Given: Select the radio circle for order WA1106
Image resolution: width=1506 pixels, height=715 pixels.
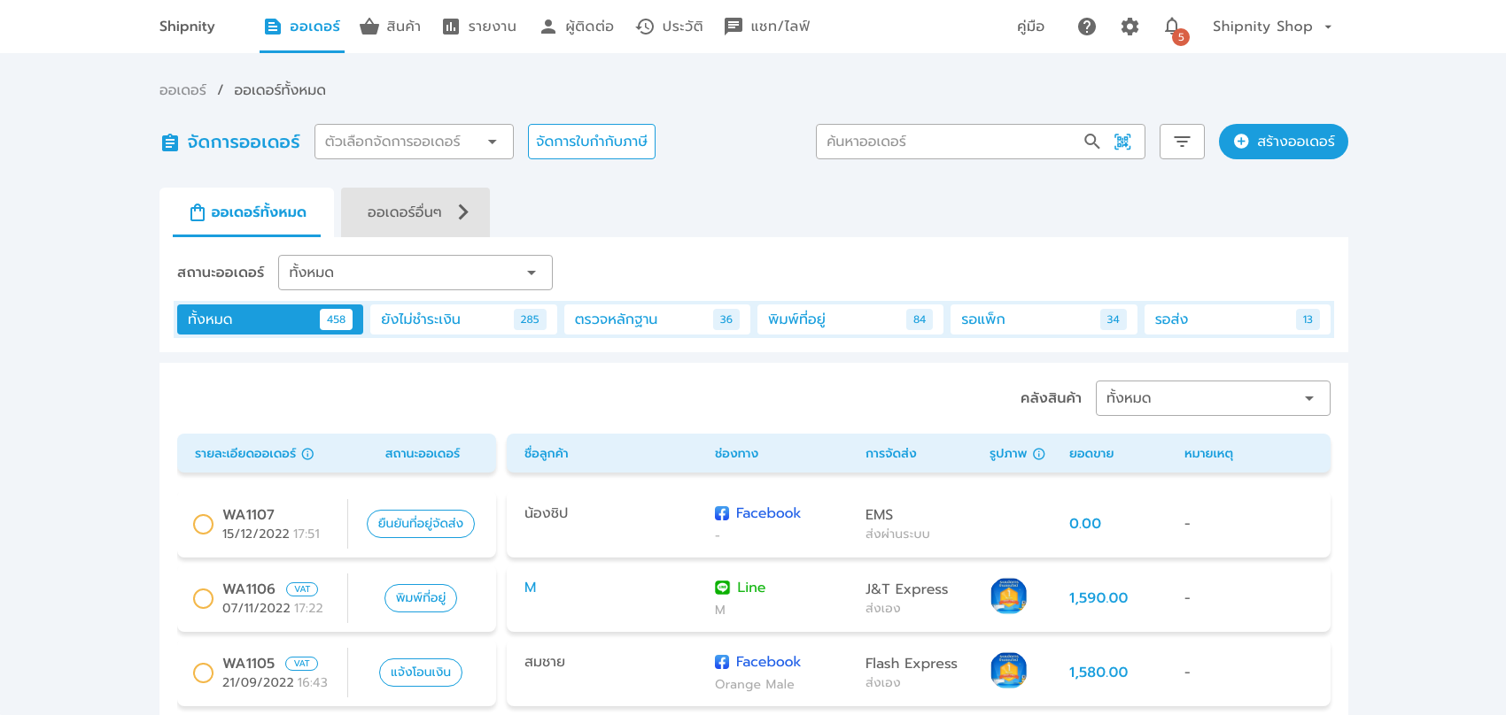Looking at the screenshot, I should pos(203,598).
